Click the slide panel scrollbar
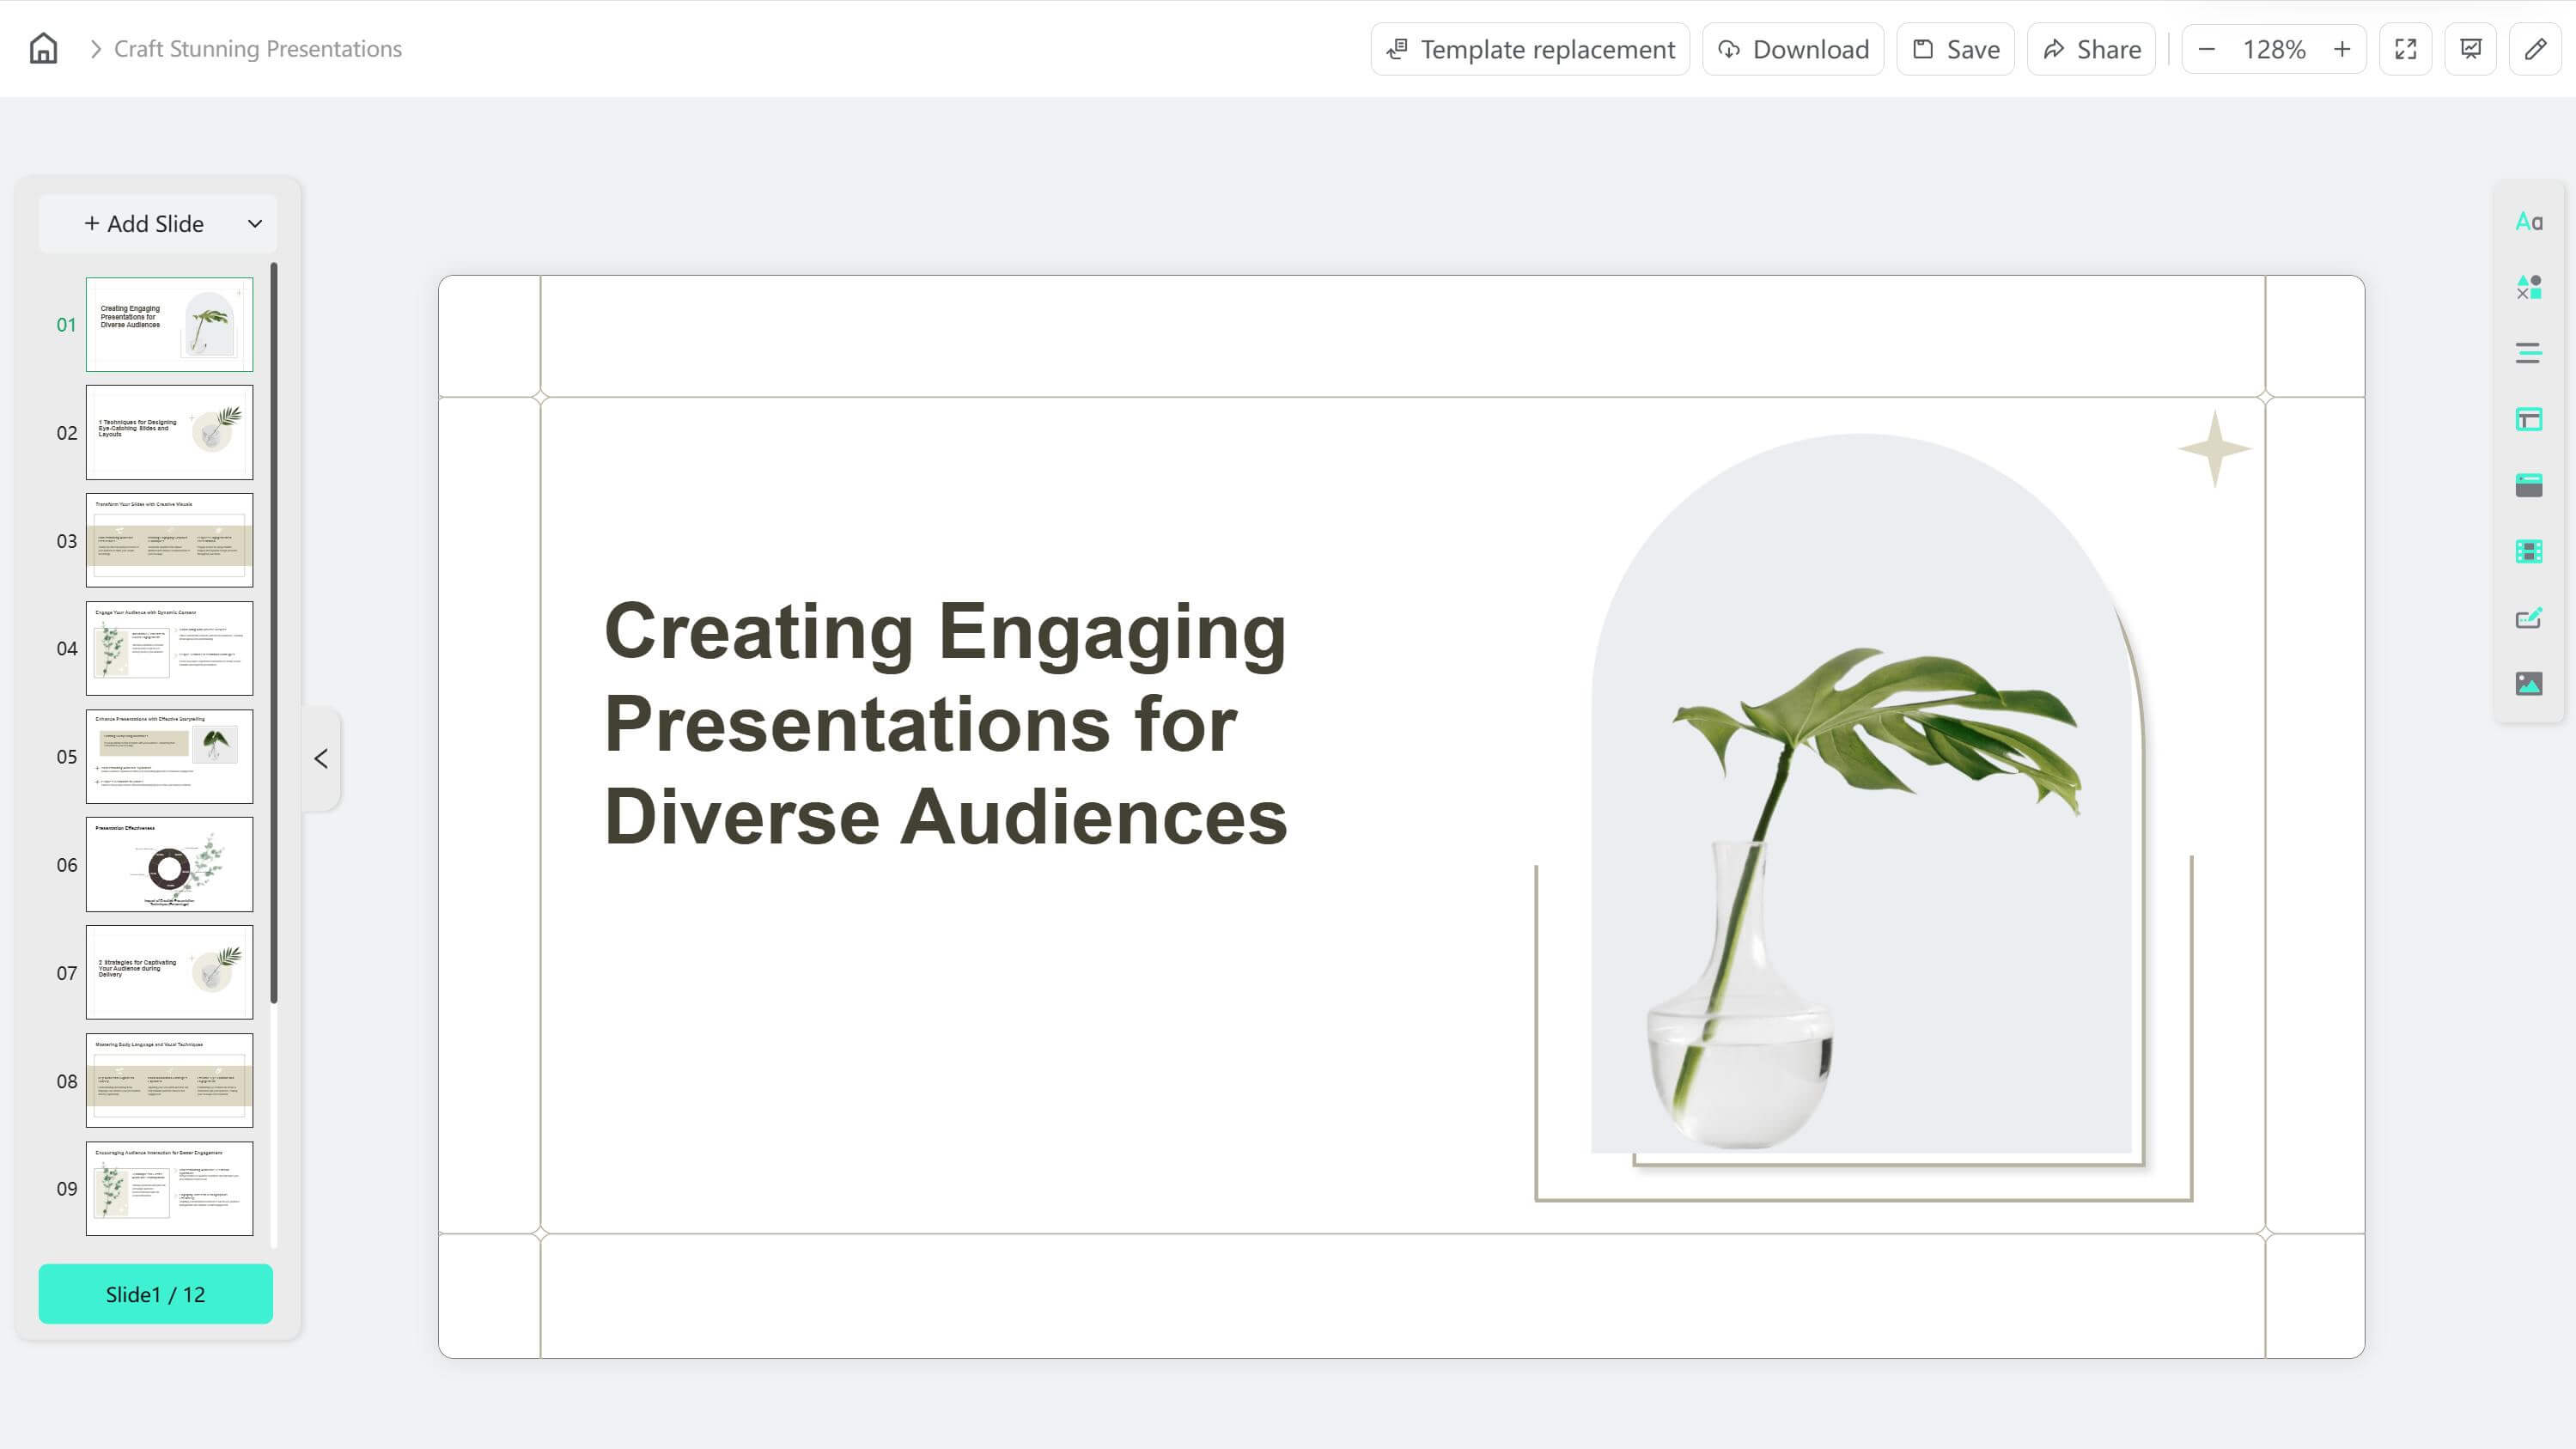Viewport: 2576px width, 1449px height. coord(274,633)
